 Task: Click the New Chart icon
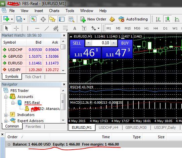point(6,19)
